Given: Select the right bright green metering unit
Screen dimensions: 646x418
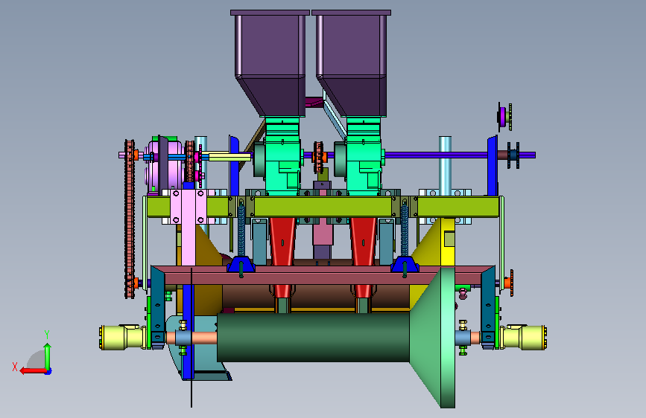Looking at the screenshot, I should [x=364, y=156].
